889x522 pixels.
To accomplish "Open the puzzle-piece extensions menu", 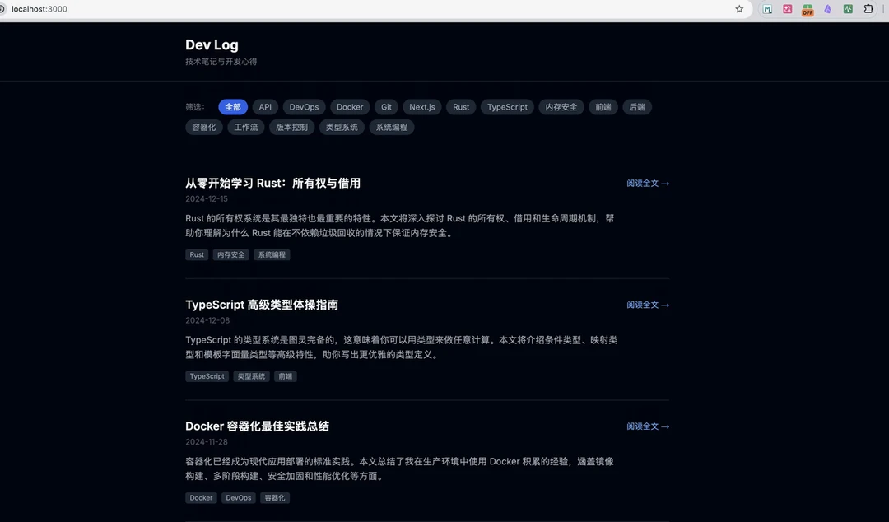I will [868, 9].
